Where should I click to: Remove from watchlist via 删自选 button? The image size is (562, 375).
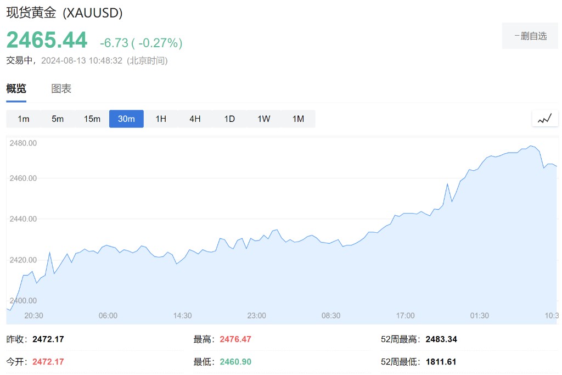click(x=530, y=36)
